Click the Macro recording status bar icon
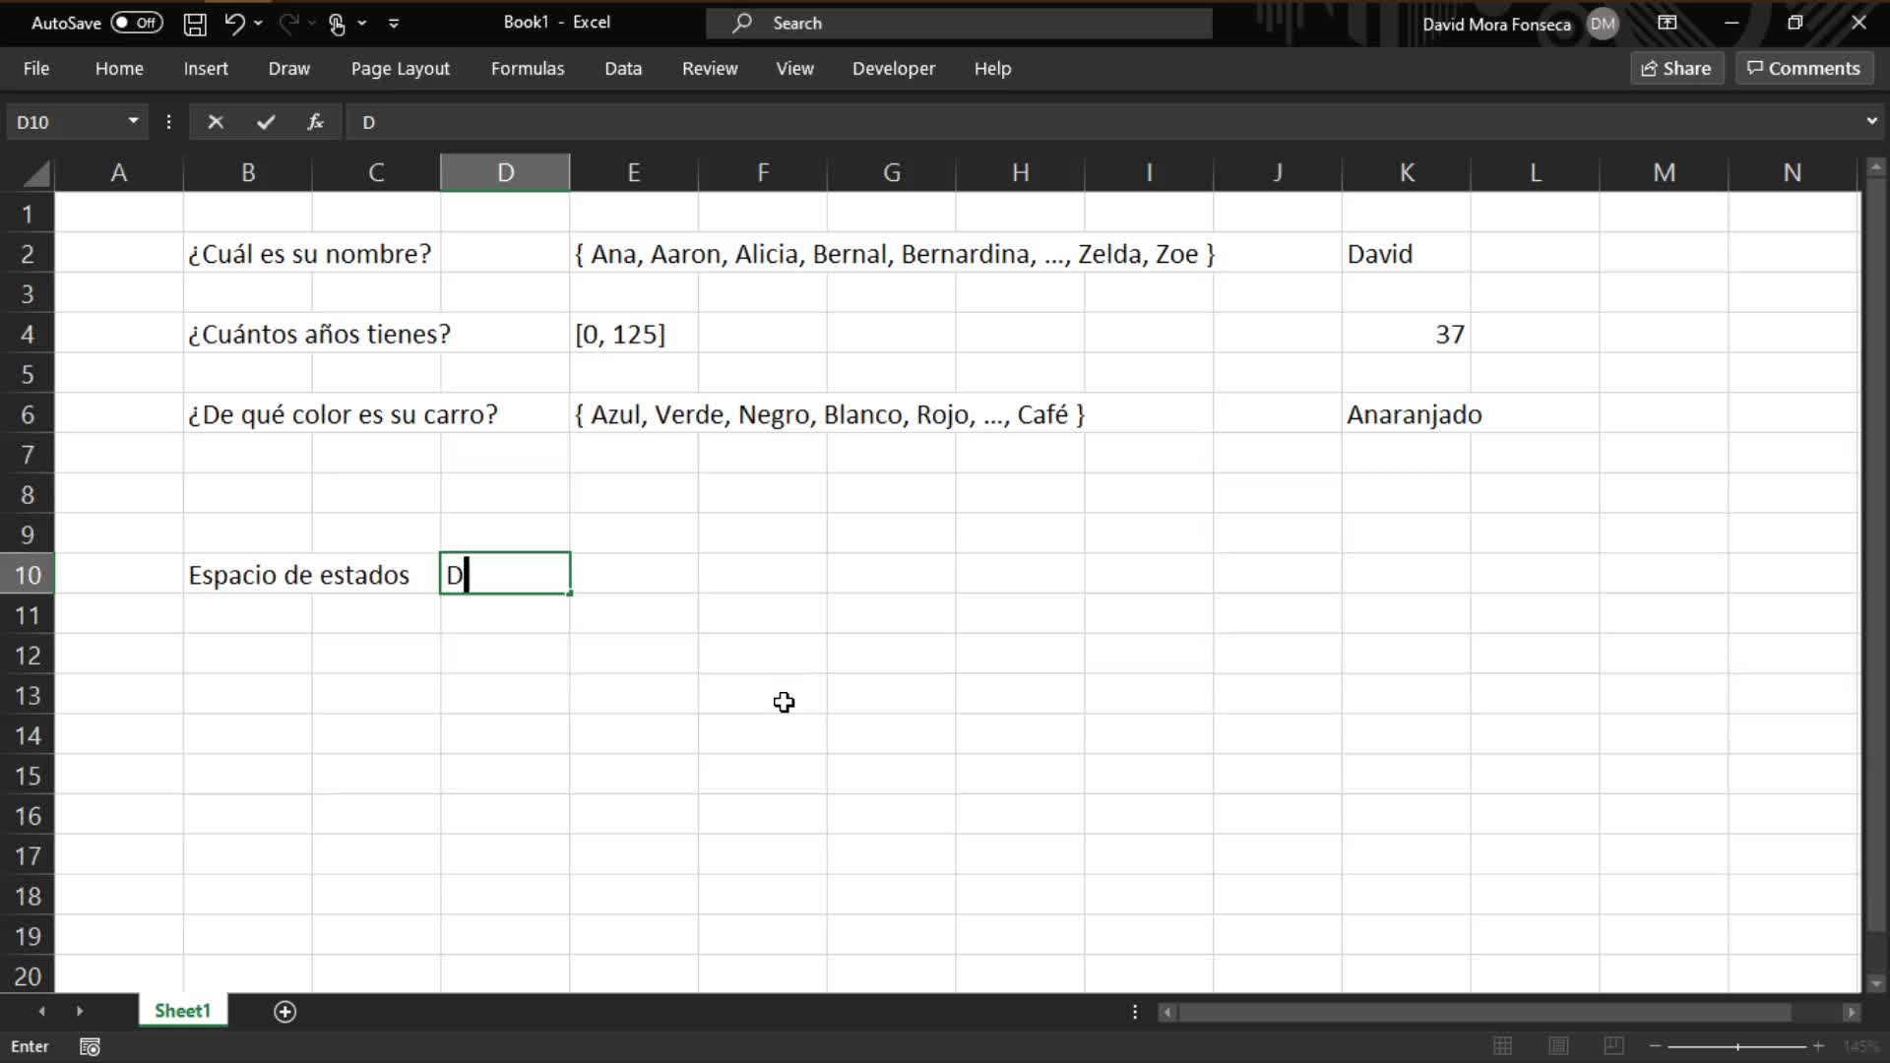This screenshot has height=1063, width=1890. coord(90,1046)
